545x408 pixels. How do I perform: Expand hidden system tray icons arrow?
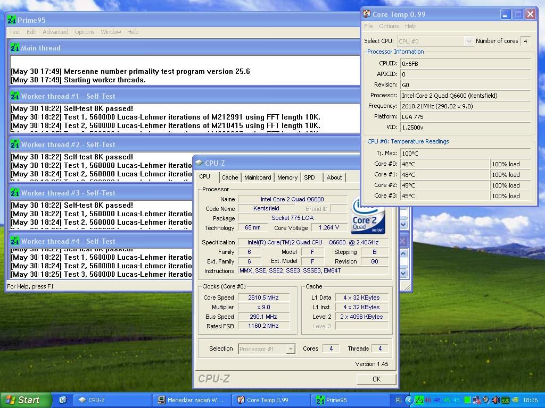click(x=409, y=400)
